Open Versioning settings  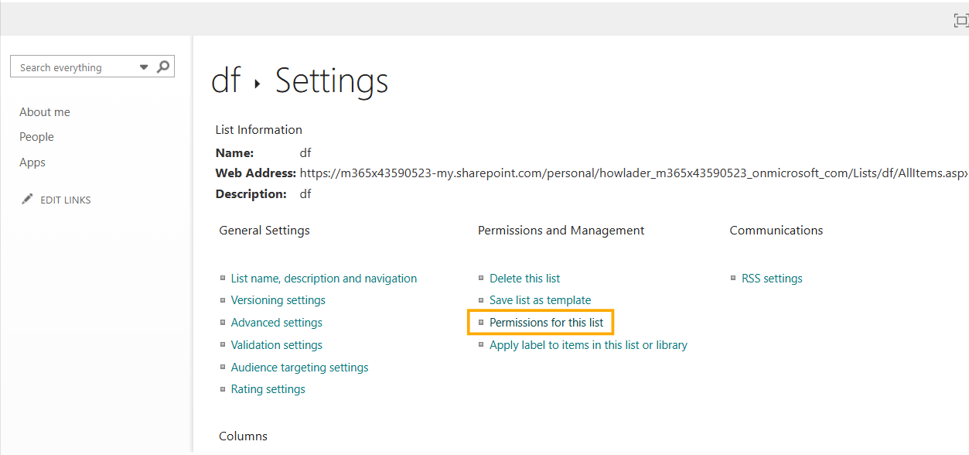pyautogui.click(x=278, y=299)
